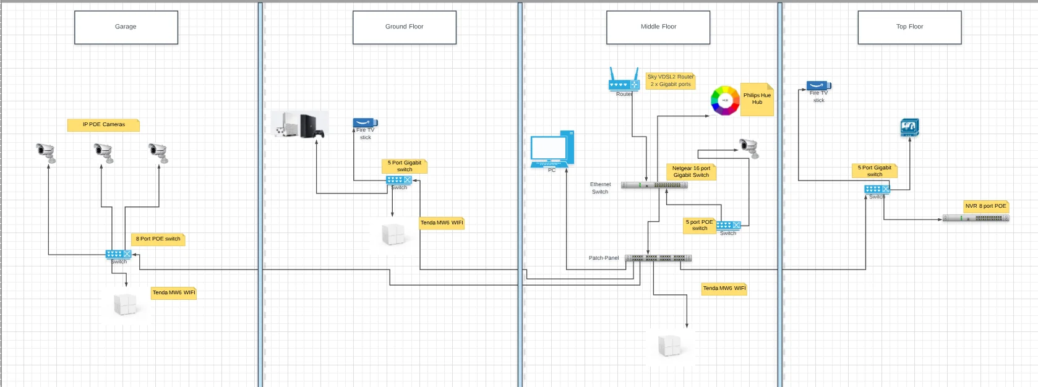Click the Top Floor '5 Port Gigabit switch' note

coord(875,171)
